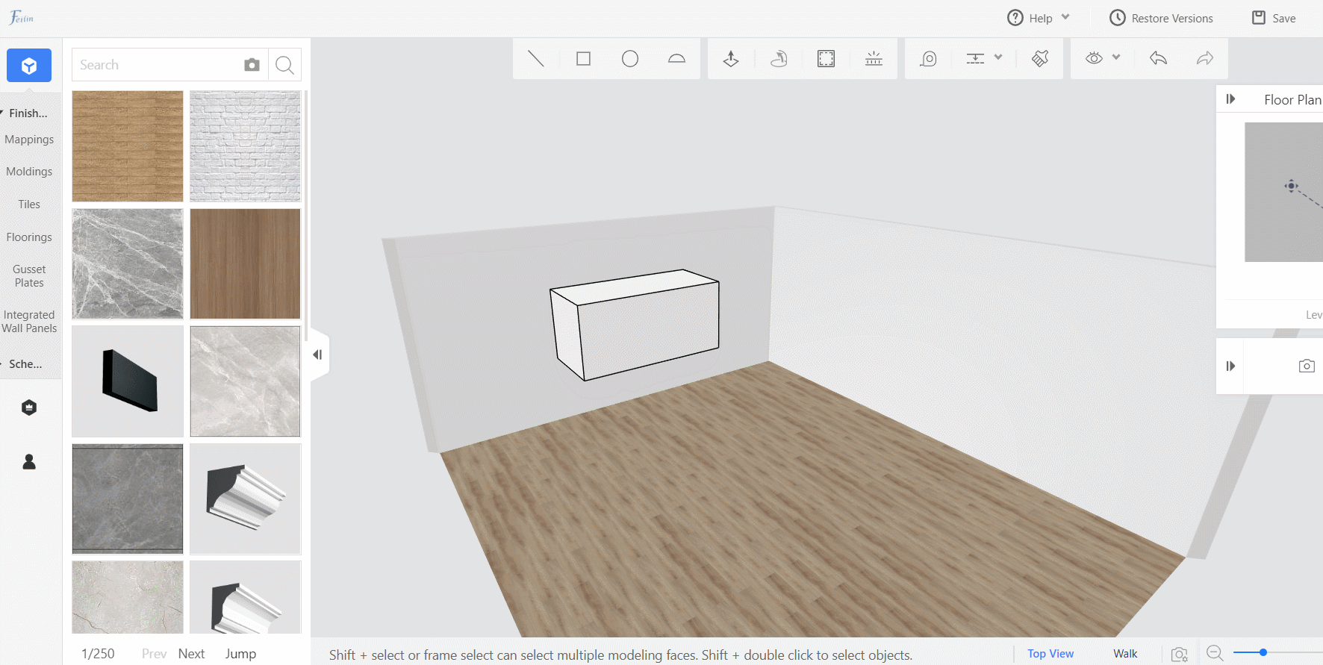Open the Floorings category

[29, 237]
